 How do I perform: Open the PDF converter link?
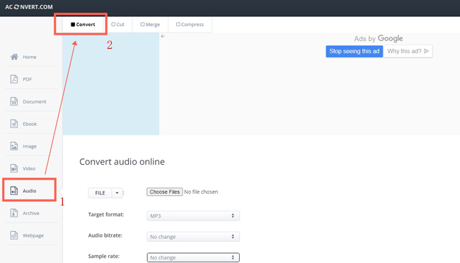coord(28,79)
